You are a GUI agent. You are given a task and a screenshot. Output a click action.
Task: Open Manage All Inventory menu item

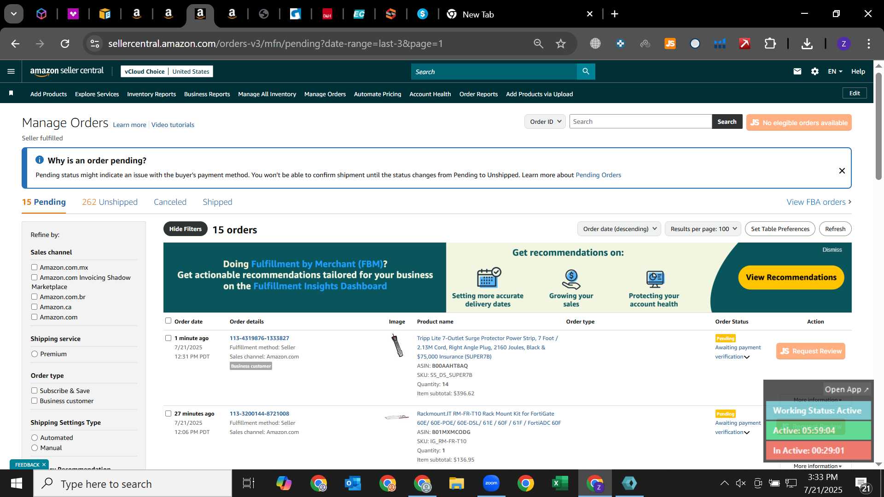coord(267,94)
